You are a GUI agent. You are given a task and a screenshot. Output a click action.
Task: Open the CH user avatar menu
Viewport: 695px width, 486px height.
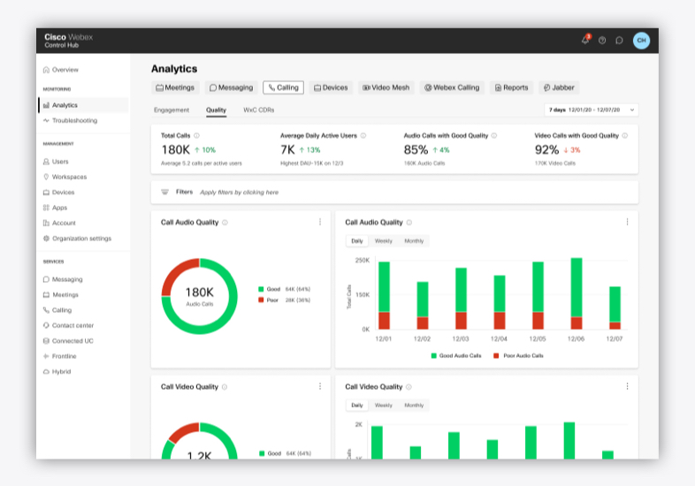click(641, 40)
